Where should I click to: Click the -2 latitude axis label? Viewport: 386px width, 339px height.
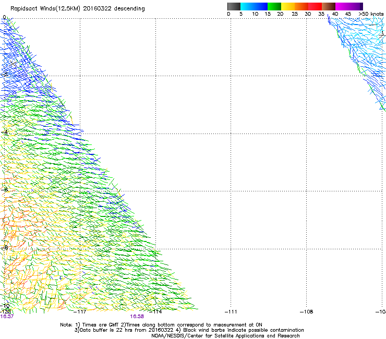4,75
